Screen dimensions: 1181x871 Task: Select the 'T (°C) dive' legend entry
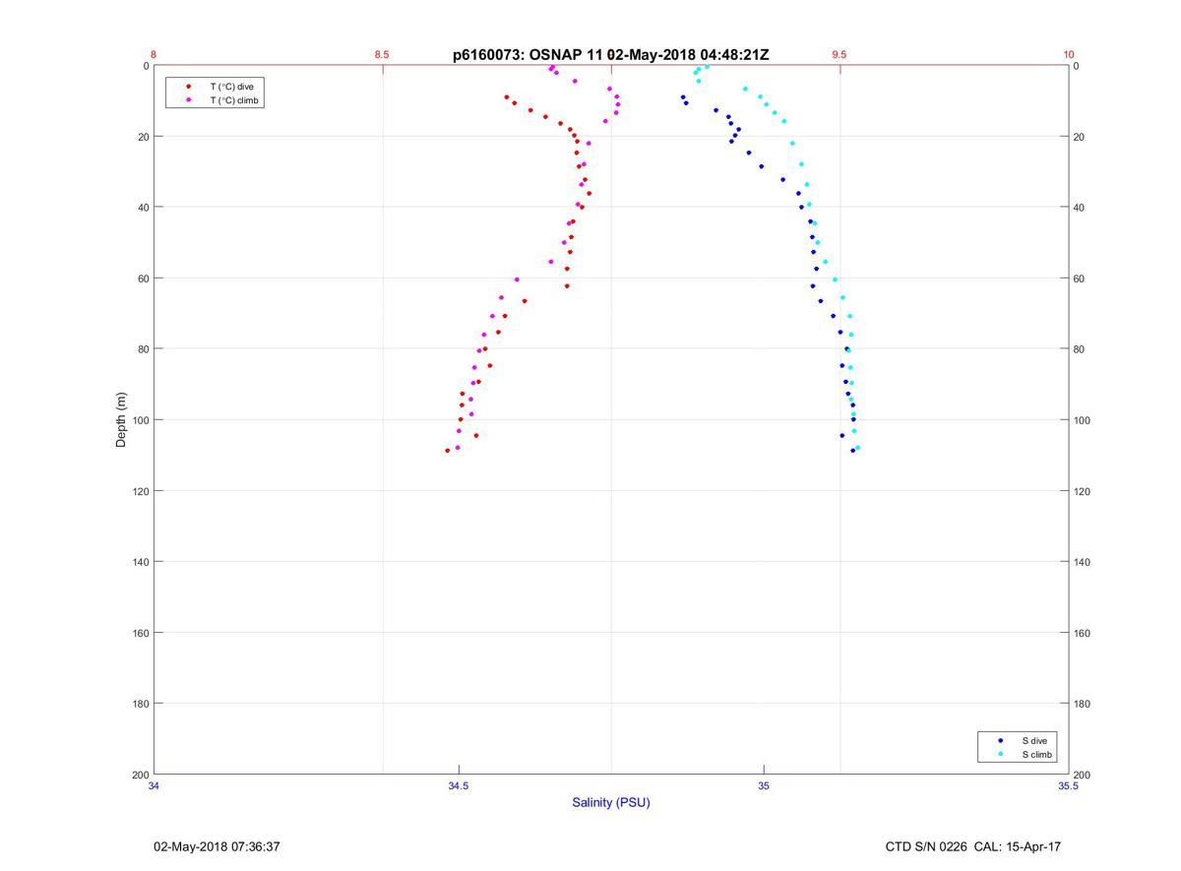coord(231,87)
